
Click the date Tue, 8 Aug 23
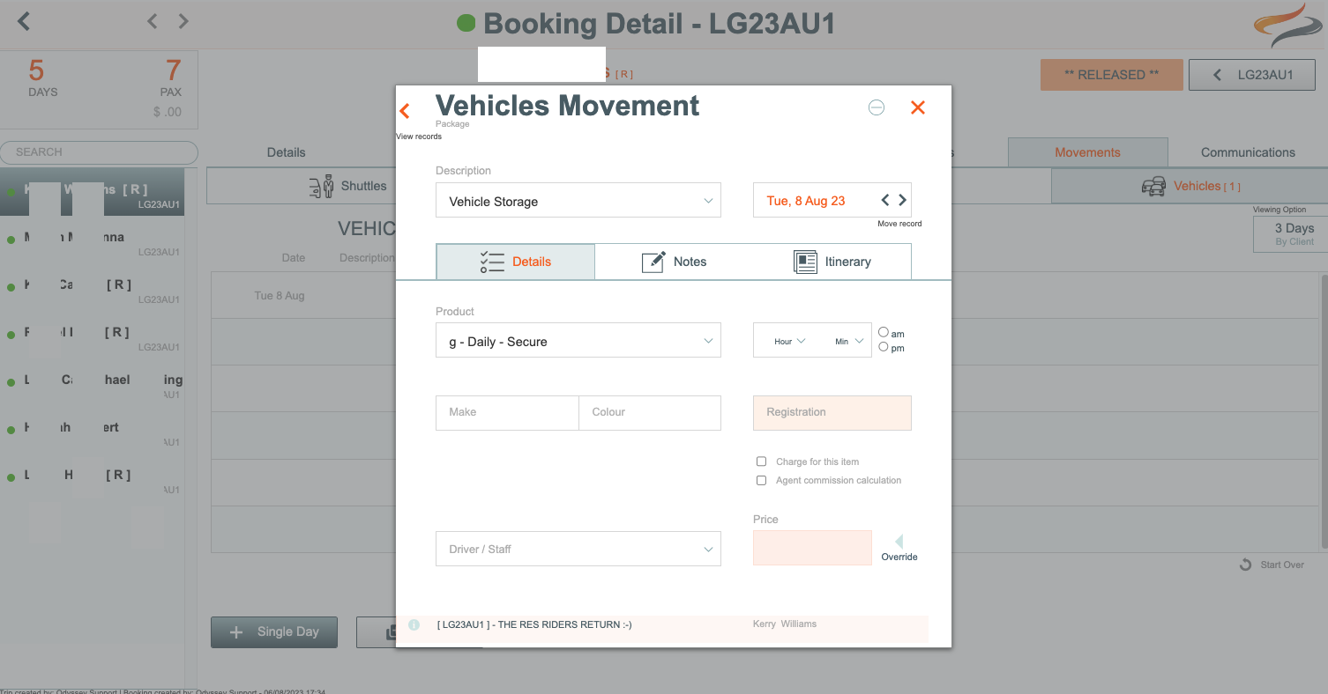pos(806,201)
